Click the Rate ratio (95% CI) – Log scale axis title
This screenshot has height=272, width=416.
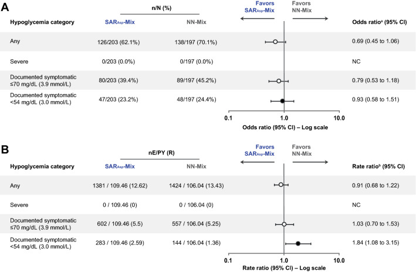284,268
